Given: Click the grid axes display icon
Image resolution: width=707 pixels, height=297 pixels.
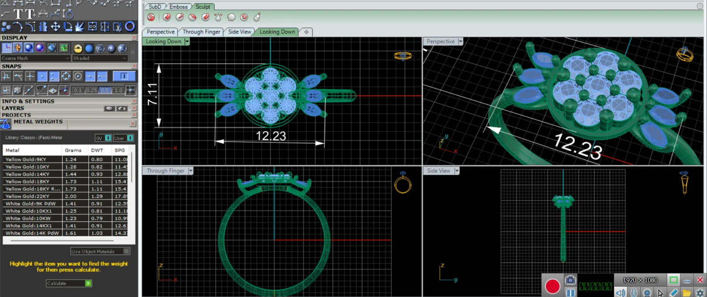Looking at the screenshot, I should tap(7, 48).
